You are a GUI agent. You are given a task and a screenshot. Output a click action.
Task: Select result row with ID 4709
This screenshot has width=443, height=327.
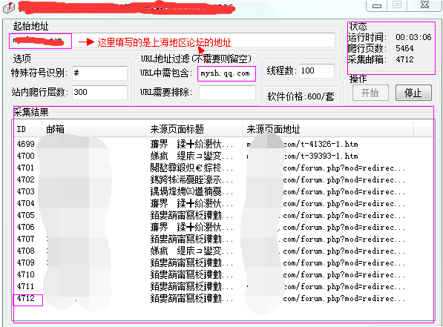tap(223, 262)
